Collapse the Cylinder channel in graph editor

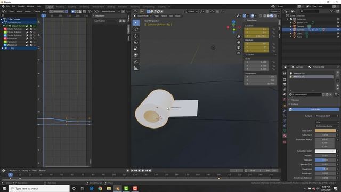coord(2,19)
